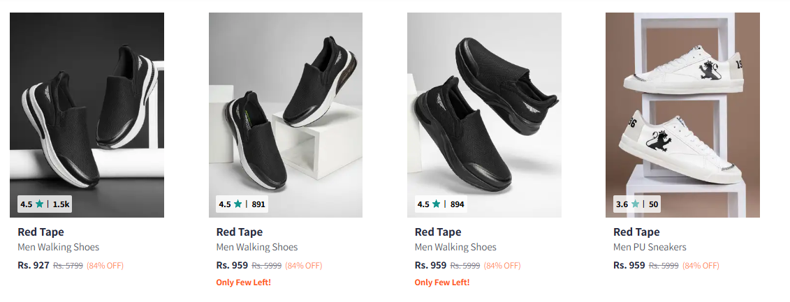Open the white PU sneakers product image
The height and width of the screenshot is (302, 790).
point(682,105)
